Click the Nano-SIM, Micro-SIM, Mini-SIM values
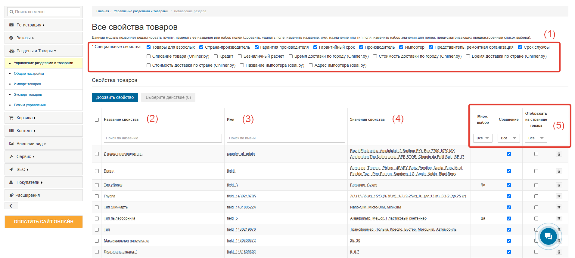Image resolution: width=575 pixels, height=258 pixels. (375, 207)
